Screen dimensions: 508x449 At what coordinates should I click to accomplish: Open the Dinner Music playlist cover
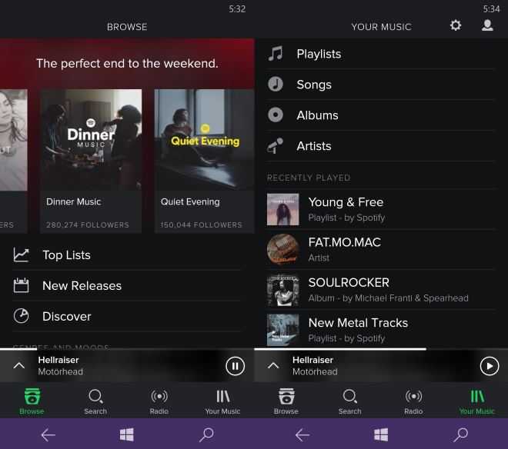tap(91, 140)
